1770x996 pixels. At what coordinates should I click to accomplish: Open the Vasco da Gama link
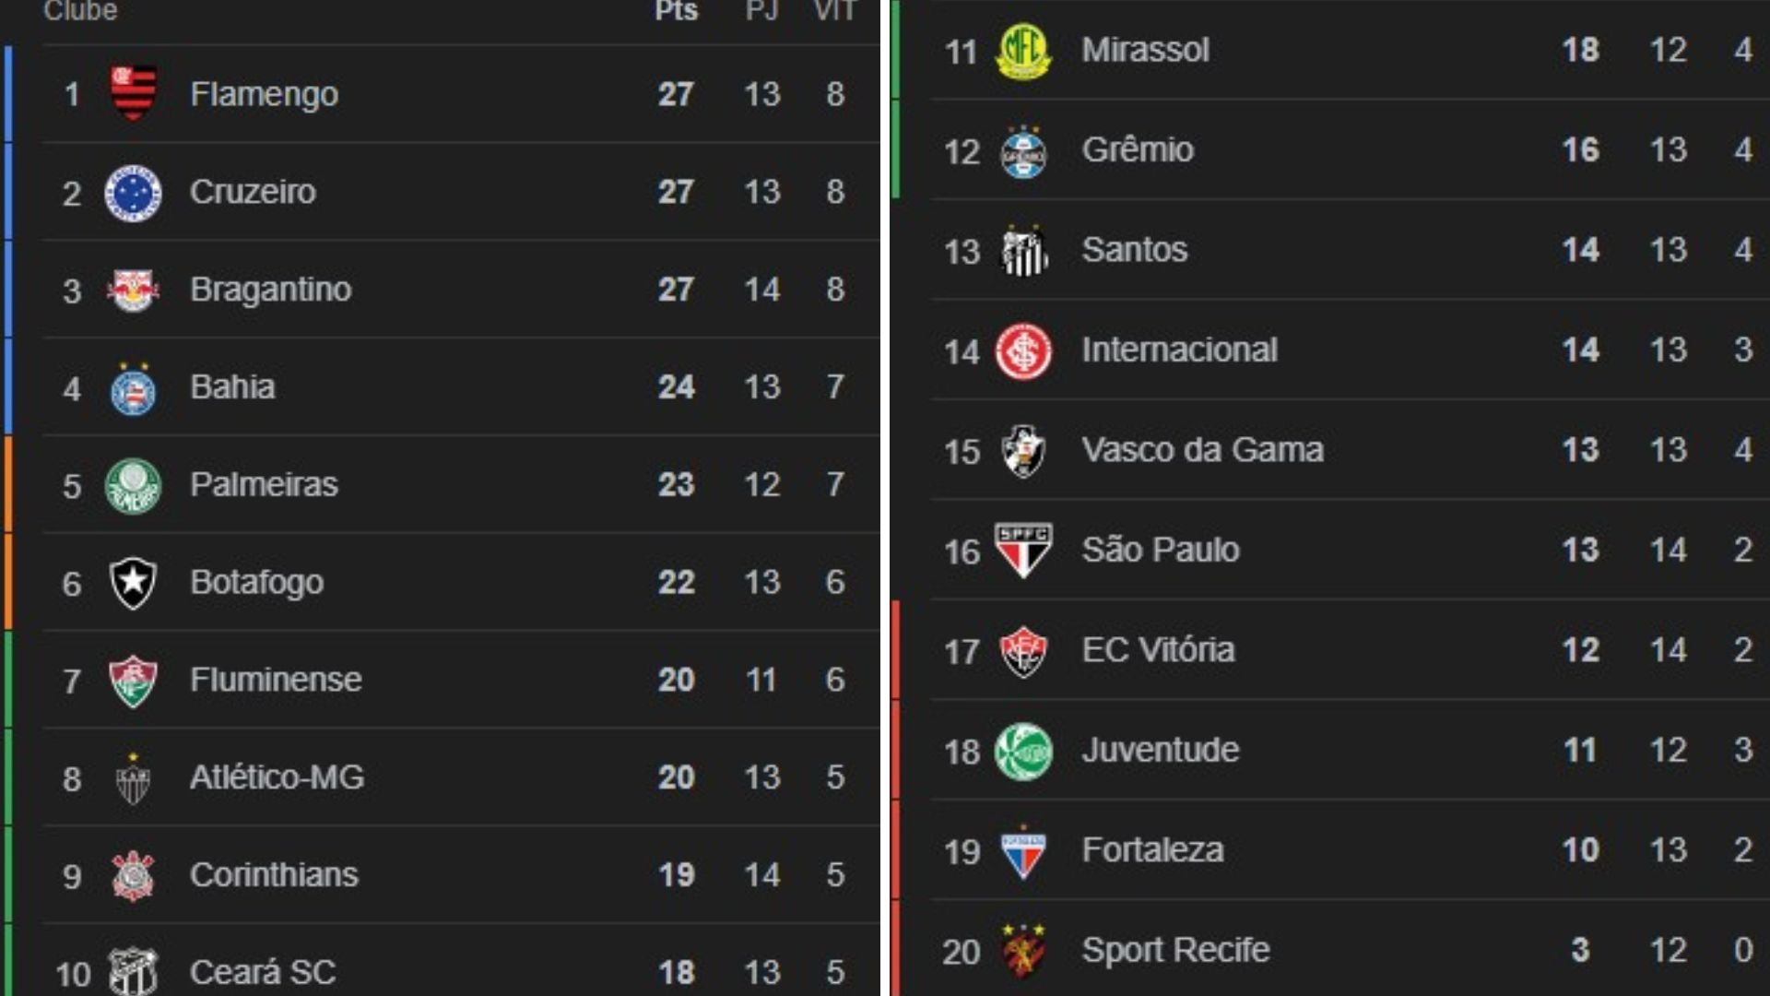coord(1202,450)
